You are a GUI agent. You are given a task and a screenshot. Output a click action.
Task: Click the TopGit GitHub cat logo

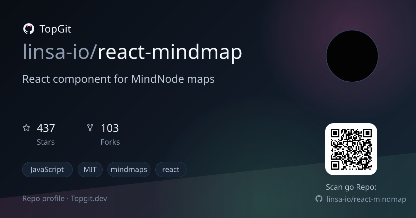pyautogui.click(x=28, y=29)
